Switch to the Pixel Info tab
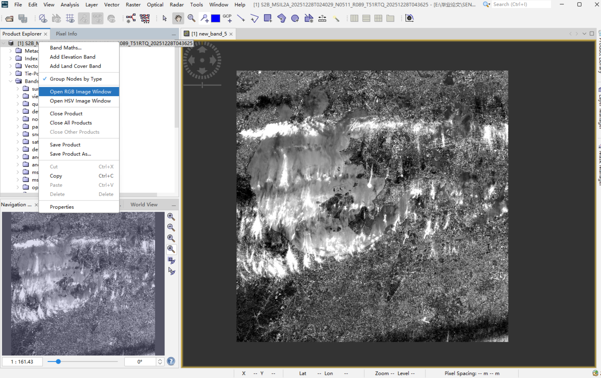This screenshot has height=378, width=601. click(66, 34)
